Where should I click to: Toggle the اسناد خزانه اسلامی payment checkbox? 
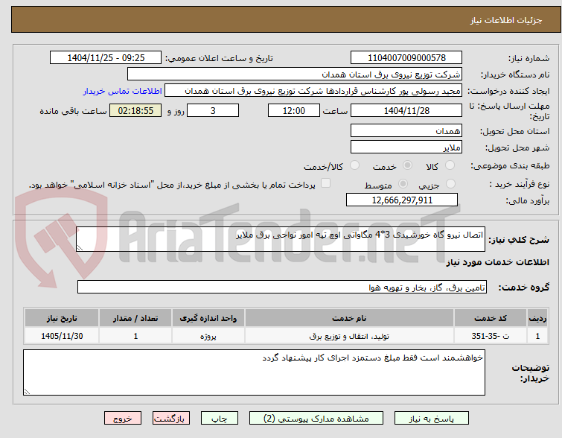[x=325, y=183]
